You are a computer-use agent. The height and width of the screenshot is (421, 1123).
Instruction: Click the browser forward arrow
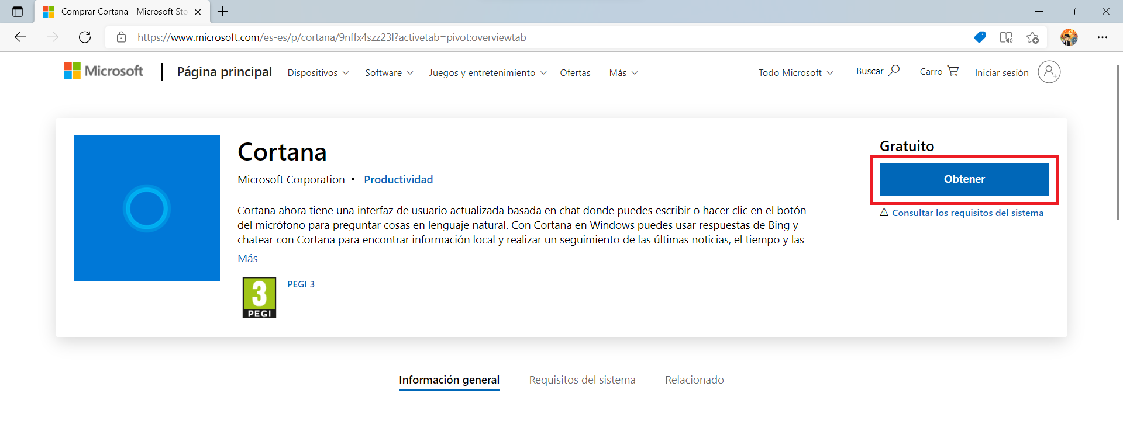click(53, 37)
